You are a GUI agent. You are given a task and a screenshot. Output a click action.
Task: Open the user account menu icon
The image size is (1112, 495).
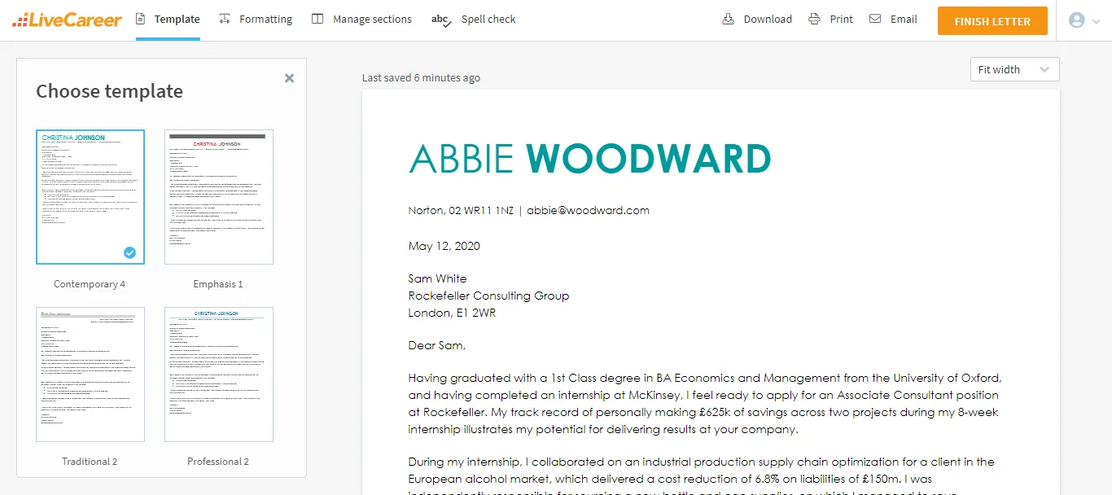tap(1075, 20)
